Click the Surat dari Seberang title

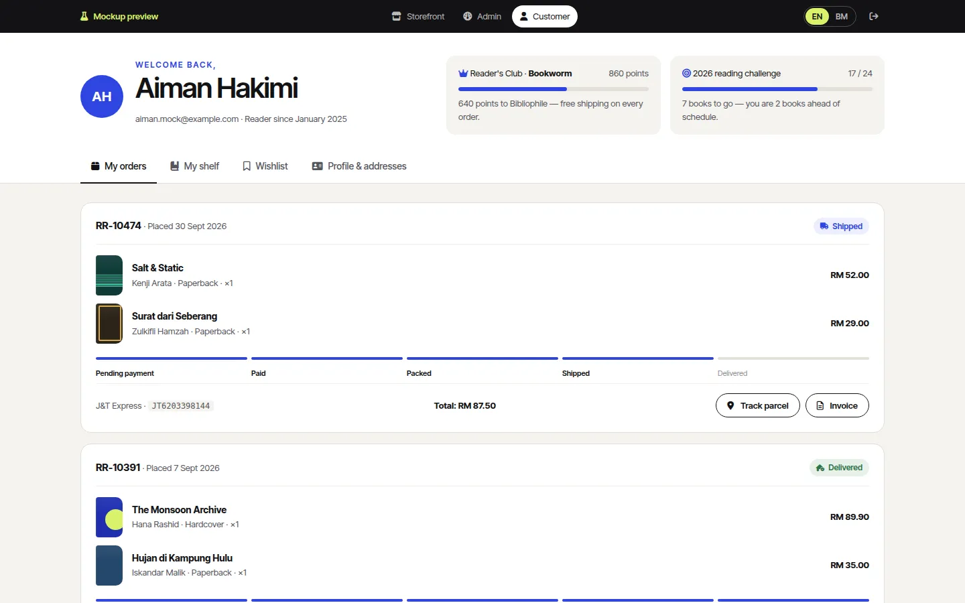point(174,316)
